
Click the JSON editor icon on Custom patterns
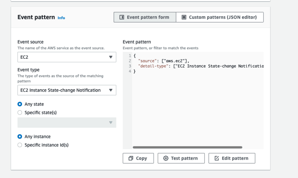pyautogui.click(x=184, y=17)
